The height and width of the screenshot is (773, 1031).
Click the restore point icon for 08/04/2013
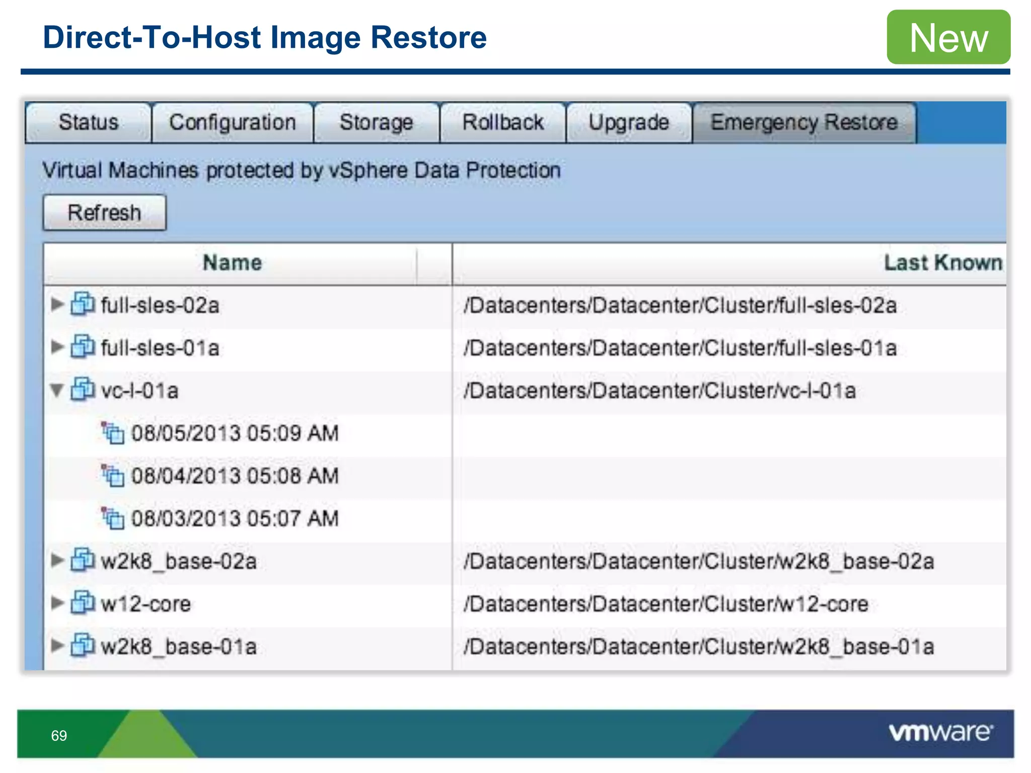pyautogui.click(x=113, y=476)
